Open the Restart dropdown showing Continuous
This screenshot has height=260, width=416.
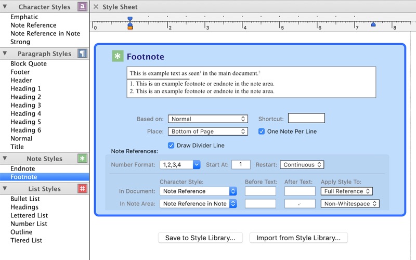(302, 165)
